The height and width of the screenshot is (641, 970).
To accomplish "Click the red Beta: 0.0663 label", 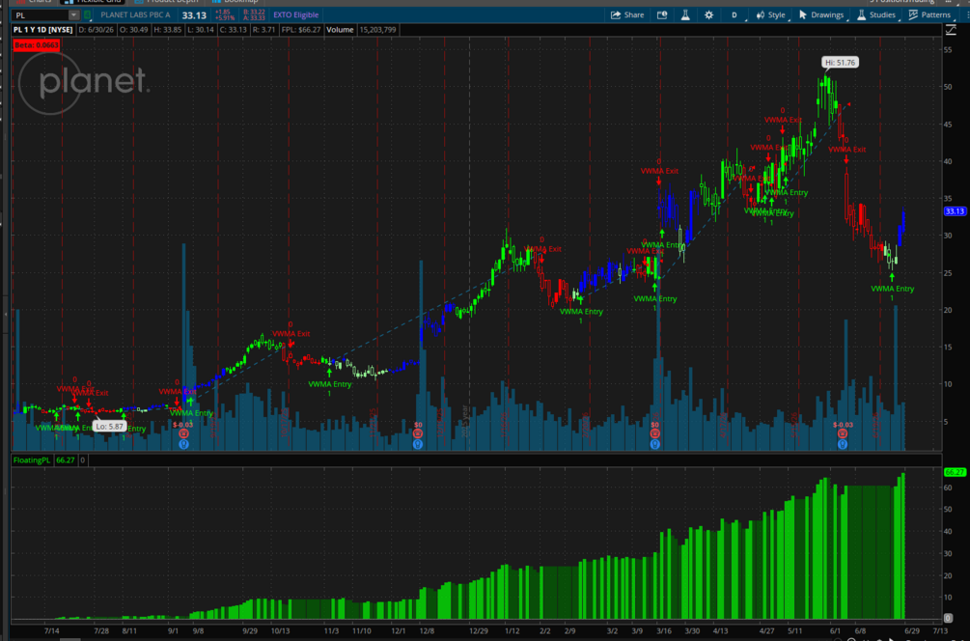I will tap(37, 45).
